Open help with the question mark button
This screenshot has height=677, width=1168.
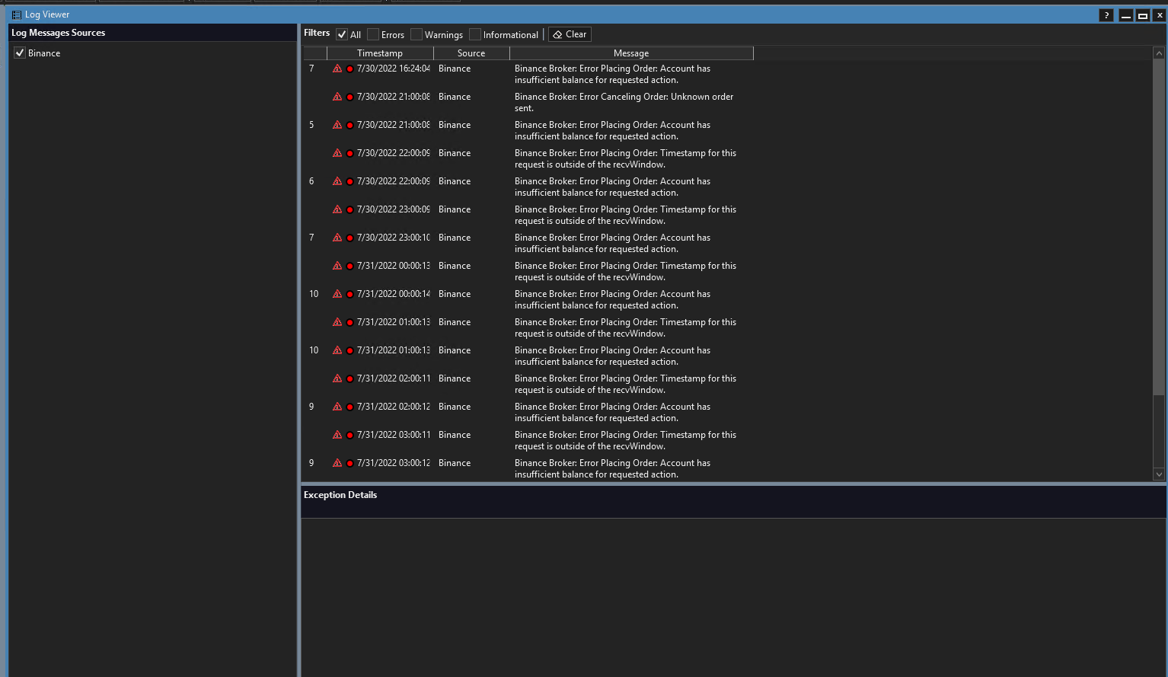click(1106, 15)
